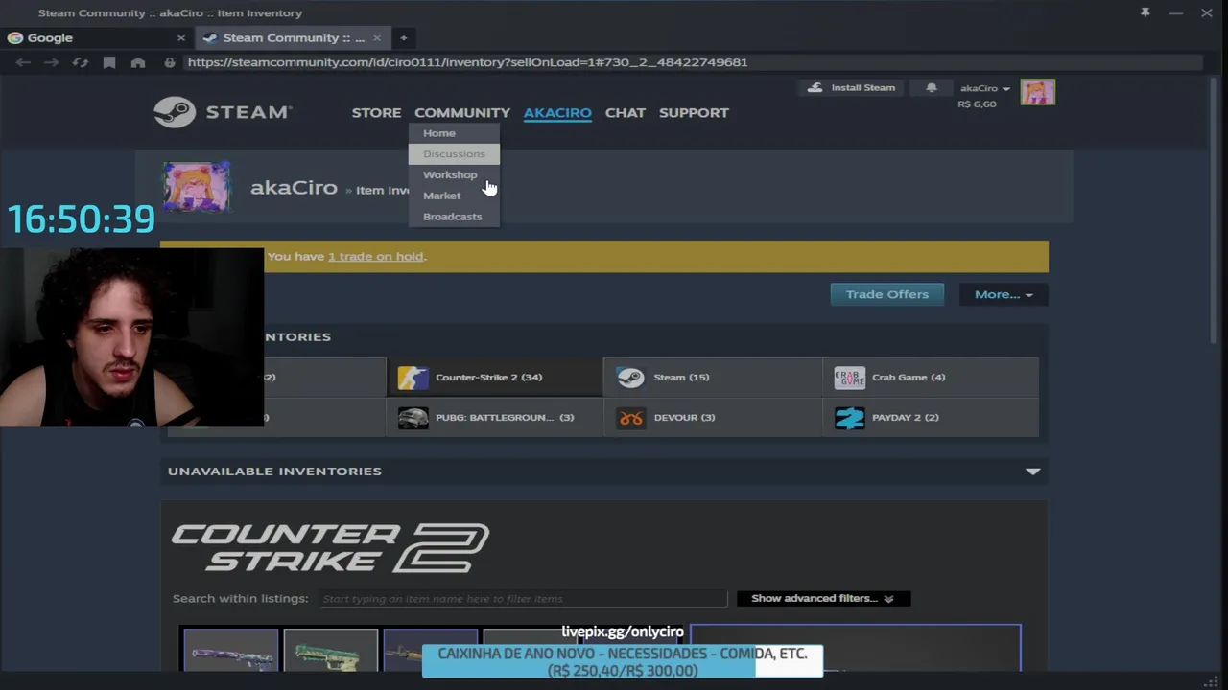Choose Discussions from the Community dropdown

[x=454, y=154]
